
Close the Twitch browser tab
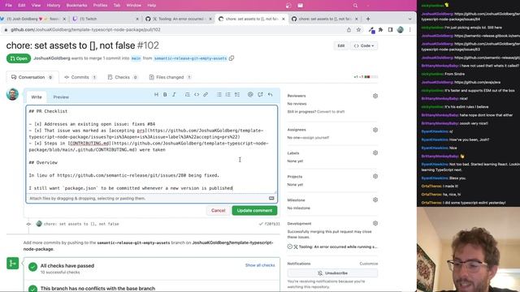pos(137,19)
